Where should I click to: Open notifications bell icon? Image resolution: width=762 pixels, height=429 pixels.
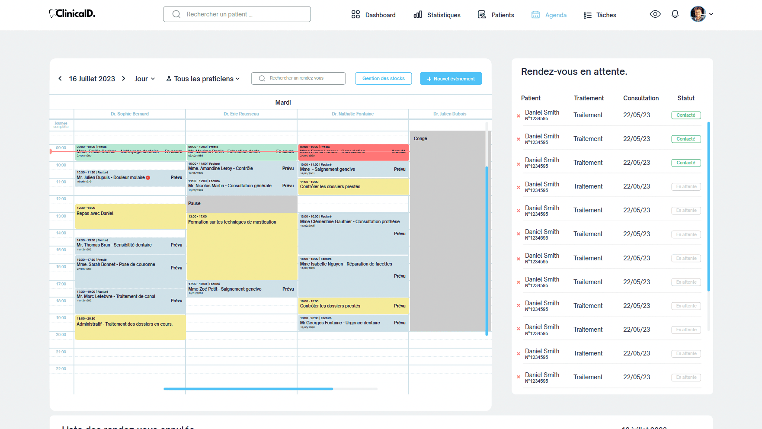pyautogui.click(x=675, y=14)
